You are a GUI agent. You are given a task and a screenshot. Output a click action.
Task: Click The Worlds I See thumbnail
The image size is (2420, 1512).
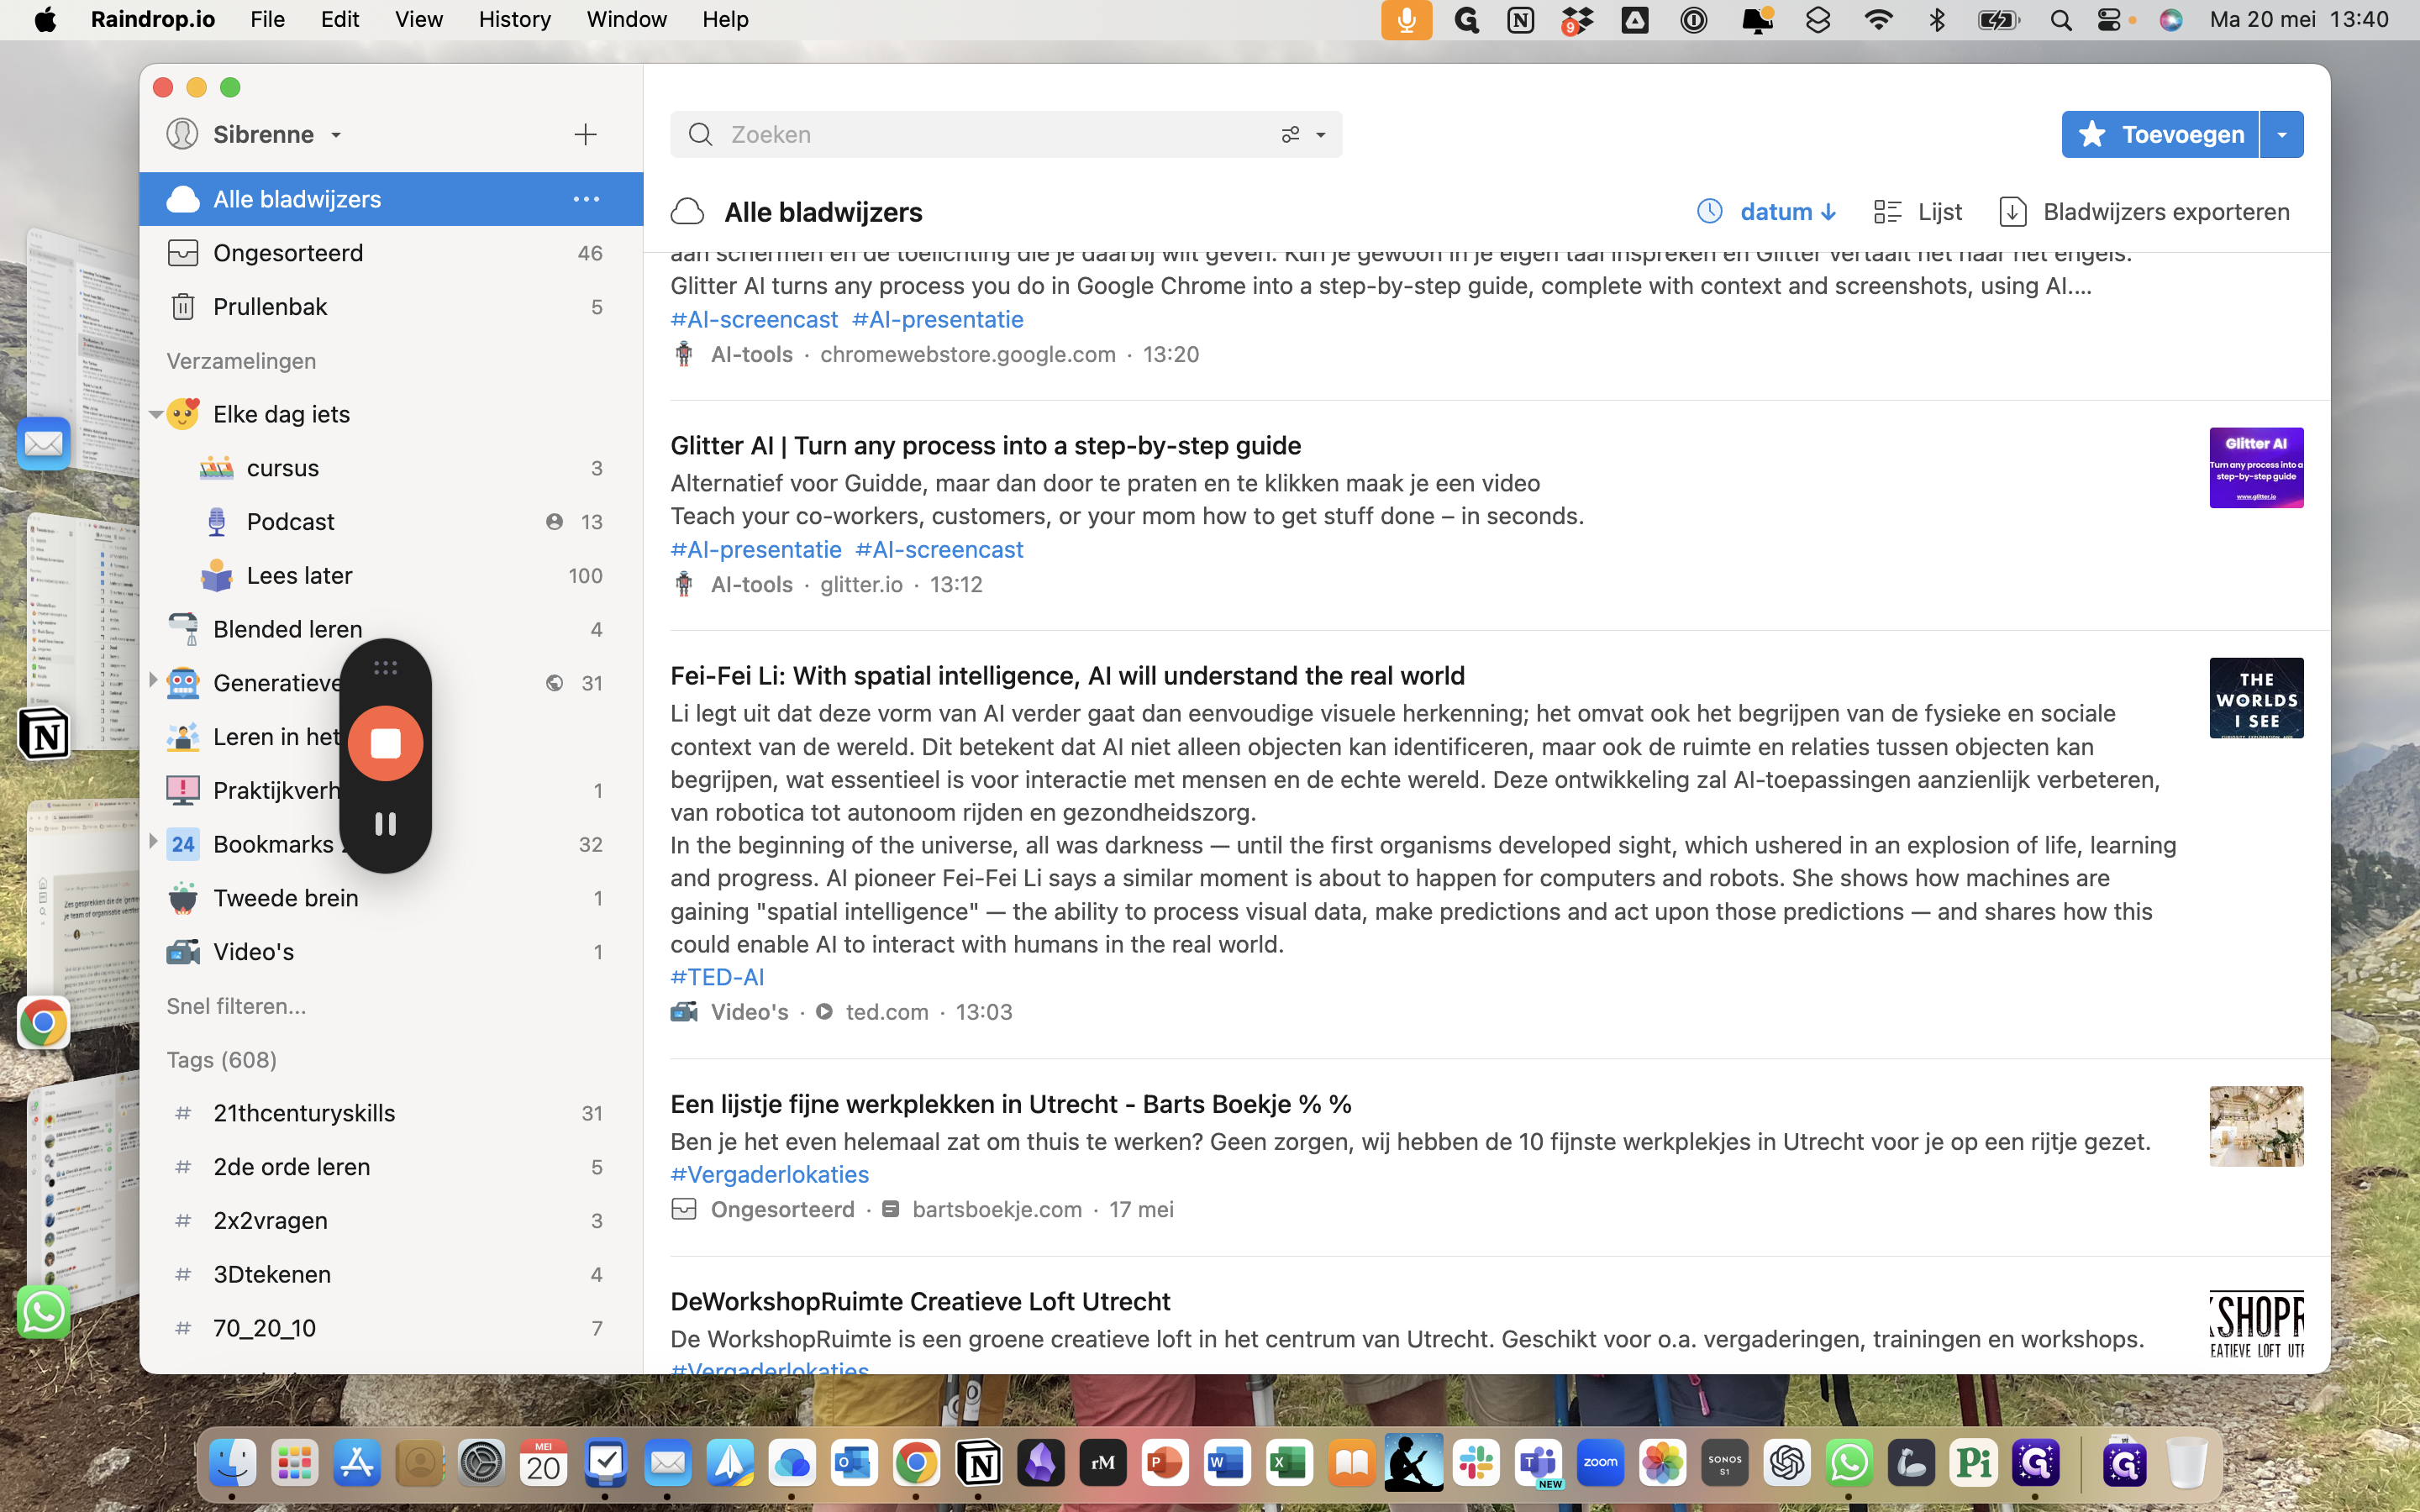(x=2256, y=698)
